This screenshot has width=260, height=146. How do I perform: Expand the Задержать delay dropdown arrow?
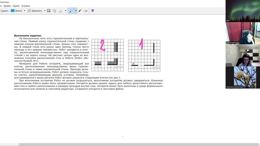tap(45, 11)
